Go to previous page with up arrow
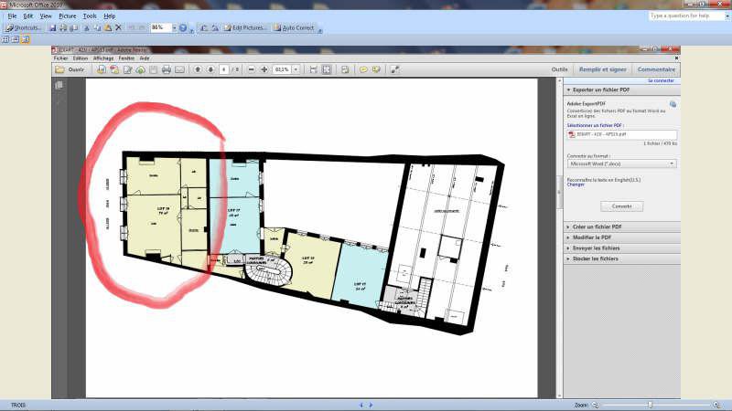Screen dimensions: 732x411 (x=198, y=69)
